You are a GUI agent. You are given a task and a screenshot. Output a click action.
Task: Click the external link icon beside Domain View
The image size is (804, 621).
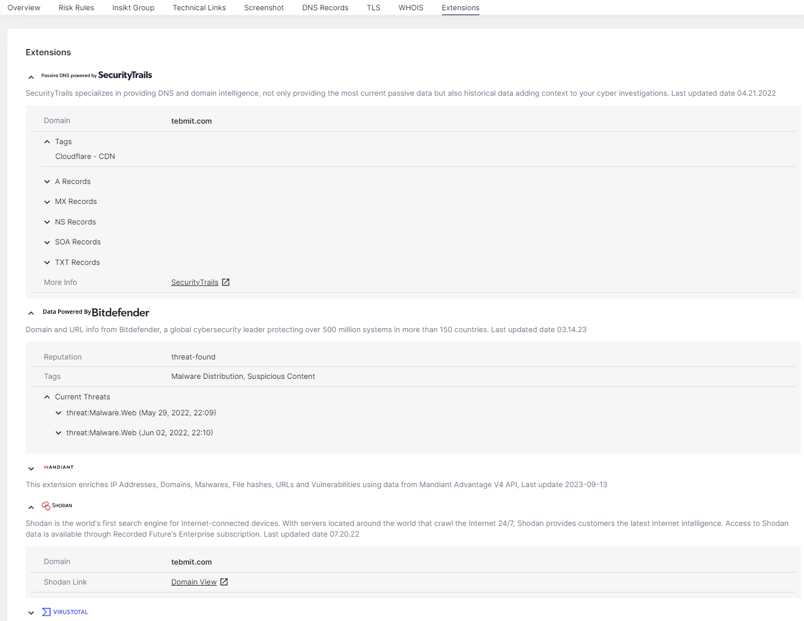click(224, 582)
